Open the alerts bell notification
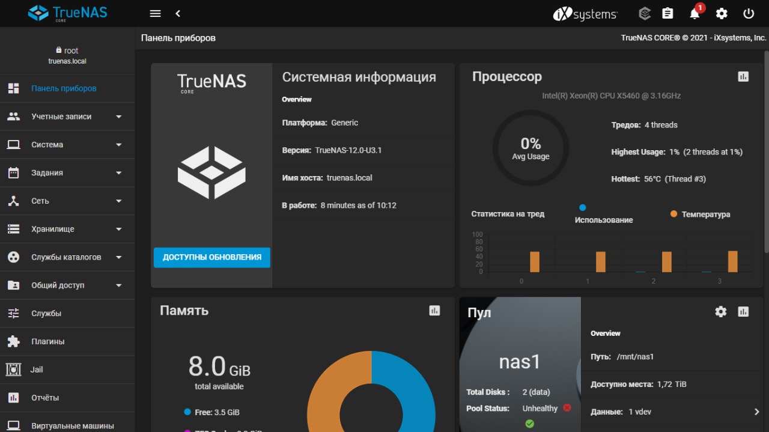 pyautogui.click(x=695, y=14)
